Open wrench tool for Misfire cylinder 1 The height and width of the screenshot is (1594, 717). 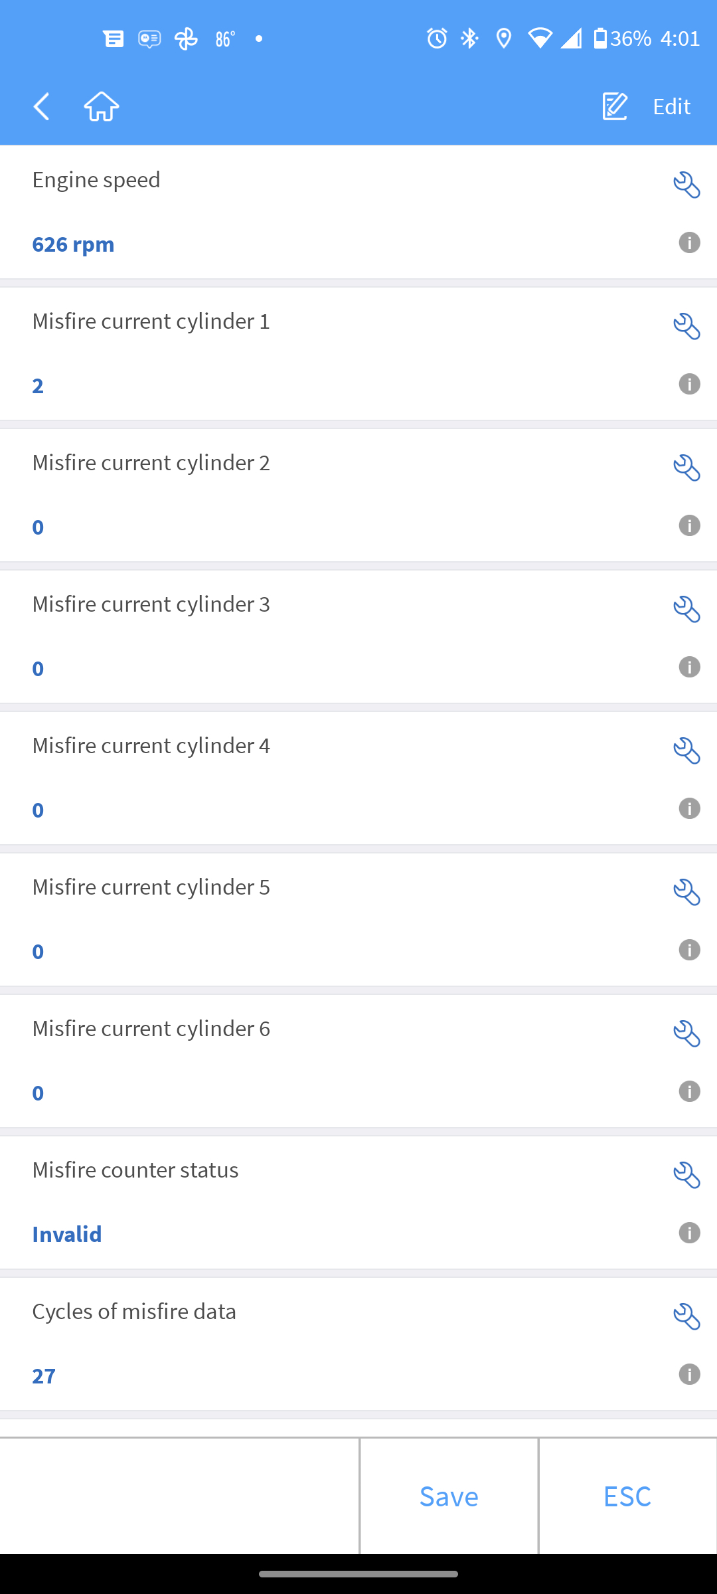click(686, 327)
